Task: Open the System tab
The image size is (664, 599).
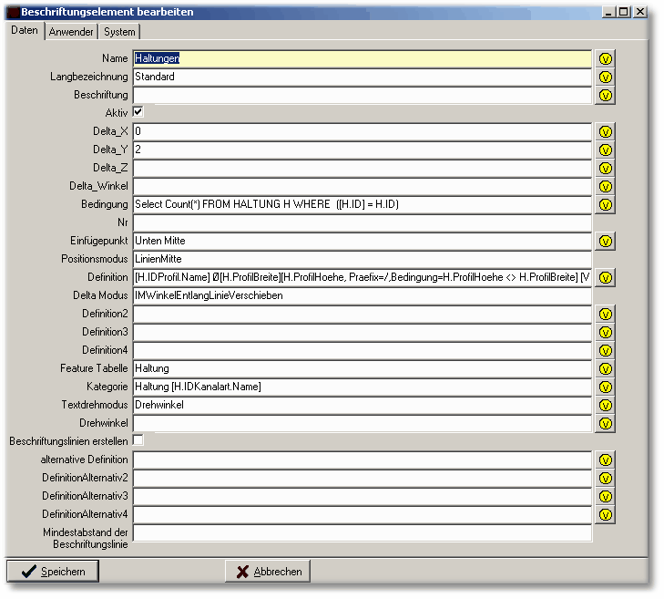Action: [119, 32]
